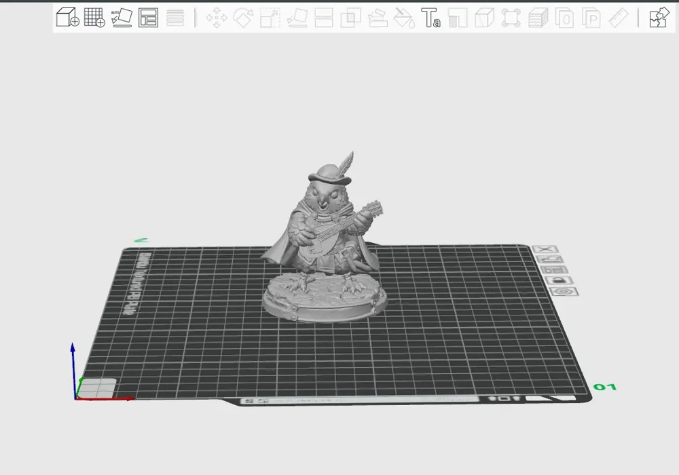
Task: Open the Mesh boolean tool
Action: coord(351,18)
